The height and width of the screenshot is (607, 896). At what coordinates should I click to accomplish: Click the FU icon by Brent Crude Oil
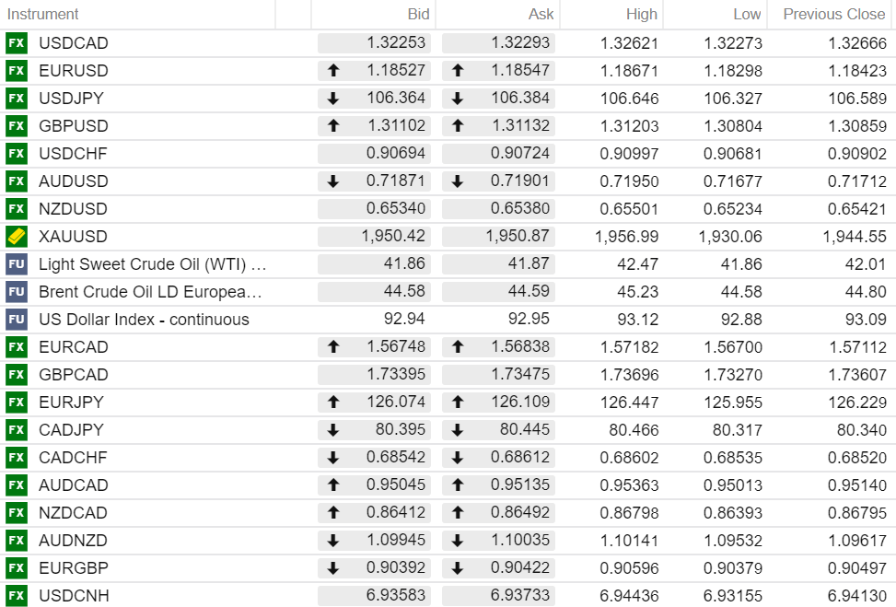pyautogui.click(x=16, y=292)
